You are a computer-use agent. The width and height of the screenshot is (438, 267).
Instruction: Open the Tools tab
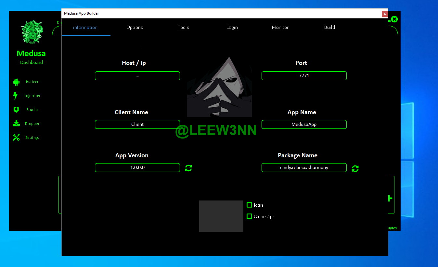click(x=183, y=28)
